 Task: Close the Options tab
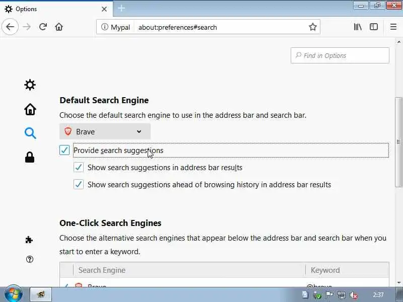pos(104,9)
